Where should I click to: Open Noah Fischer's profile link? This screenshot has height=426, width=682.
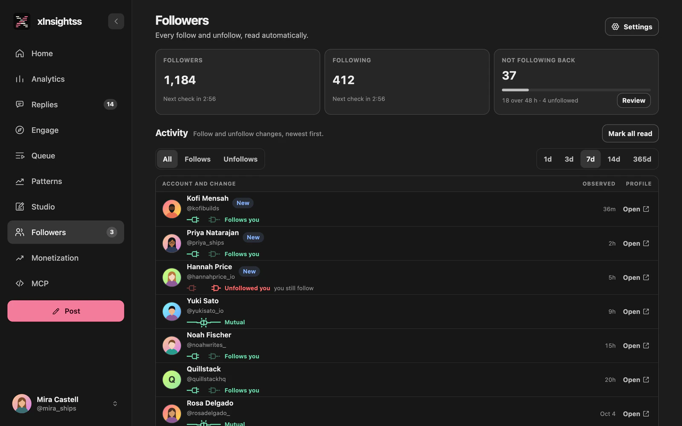tap(636, 345)
